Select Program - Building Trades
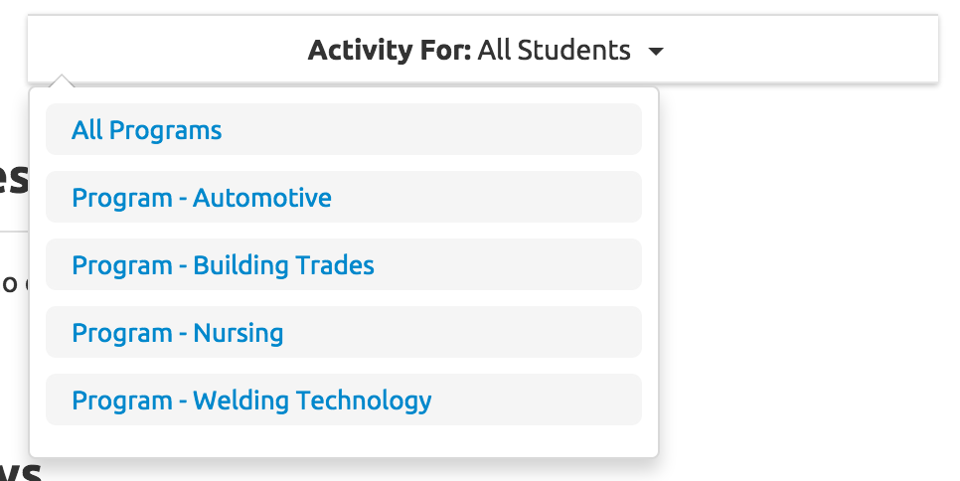960x481 pixels. point(223,265)
